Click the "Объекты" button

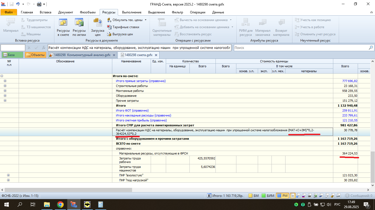35,55
